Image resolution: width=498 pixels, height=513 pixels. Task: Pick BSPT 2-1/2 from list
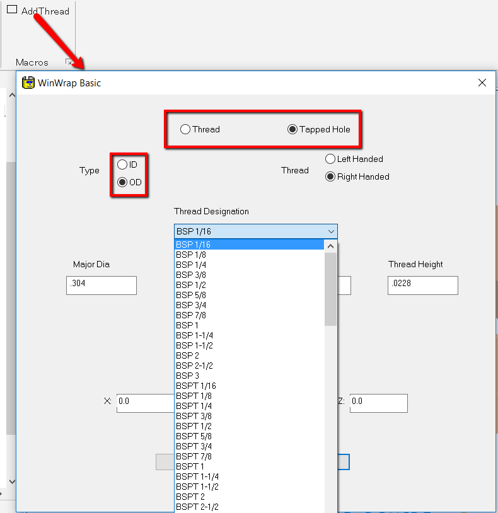(x=250, y=507)
